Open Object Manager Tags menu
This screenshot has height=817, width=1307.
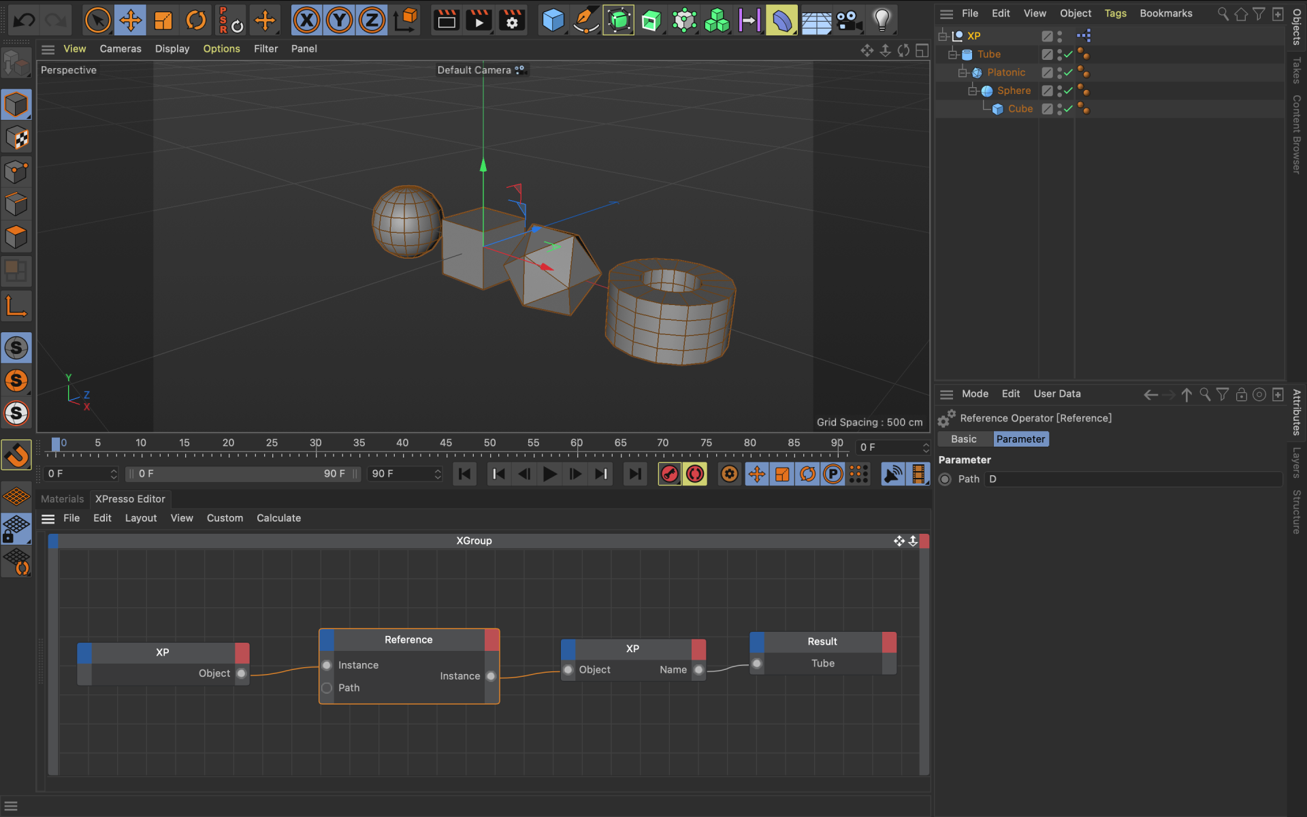1115,14
